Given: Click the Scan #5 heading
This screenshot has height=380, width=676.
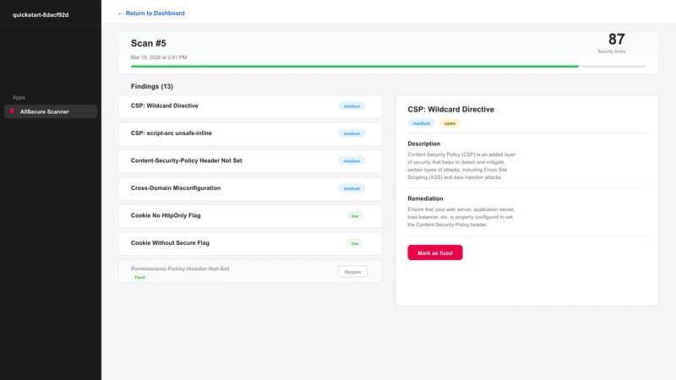Looking at the screenshot, I should point(149,44).
